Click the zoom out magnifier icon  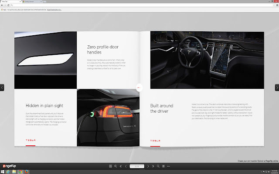(158, 166)
